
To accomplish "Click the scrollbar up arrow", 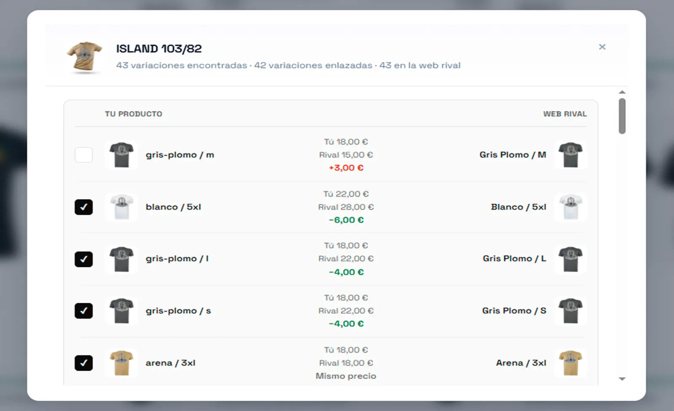I will (x=622, y=92).
